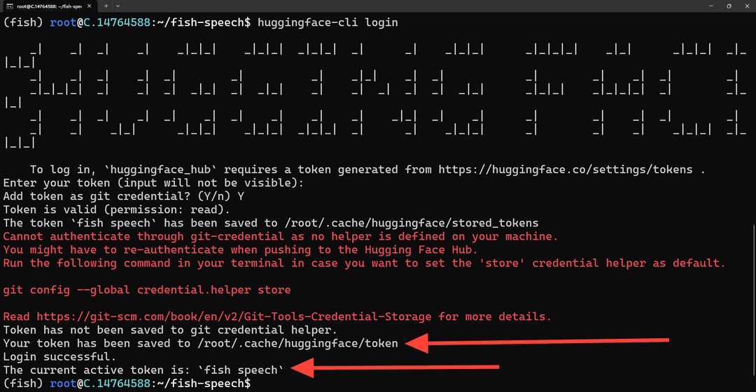Click the 'Token is valid (permission: read)' line
Image resolution: width=756 pixels, height=392 pixels.
point(117,210)
